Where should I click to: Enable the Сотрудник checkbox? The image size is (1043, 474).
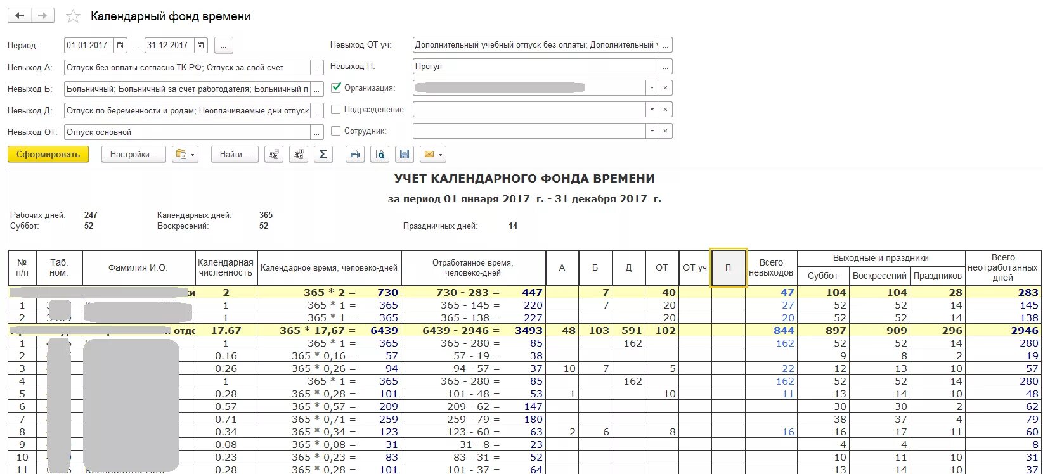pos(336,131)
